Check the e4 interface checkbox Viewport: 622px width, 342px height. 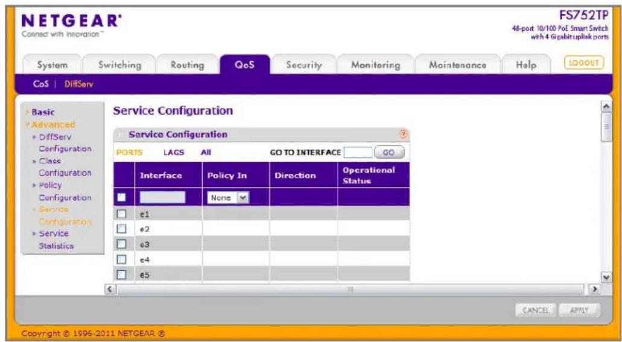pos(121,259)
